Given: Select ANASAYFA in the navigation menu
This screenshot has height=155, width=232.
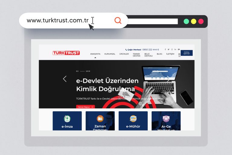Looking at the screenshot, I should click(95, 54).
